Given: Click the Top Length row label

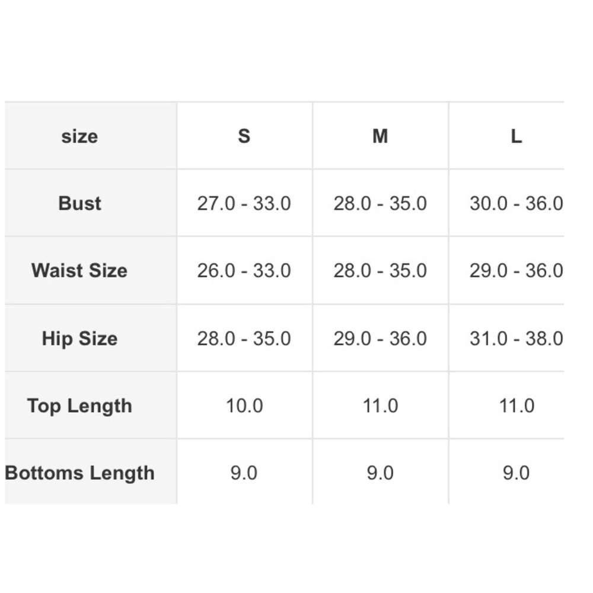Looking at the screenshot, I should coord(79,406).
